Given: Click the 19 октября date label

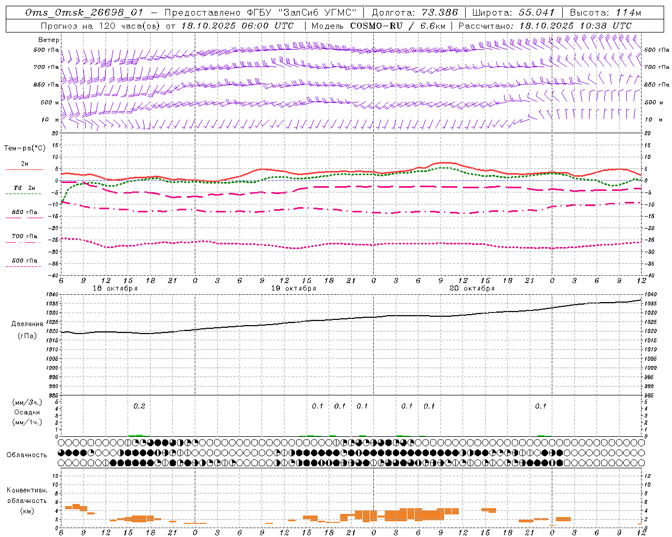Looking at the screenshot, I should click(x=293, y=288).
